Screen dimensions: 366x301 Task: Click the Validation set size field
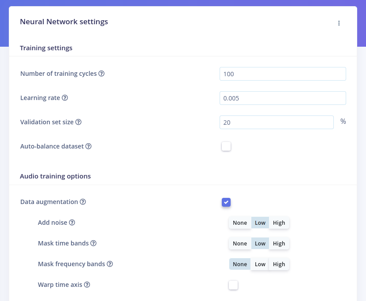(276, 122)
